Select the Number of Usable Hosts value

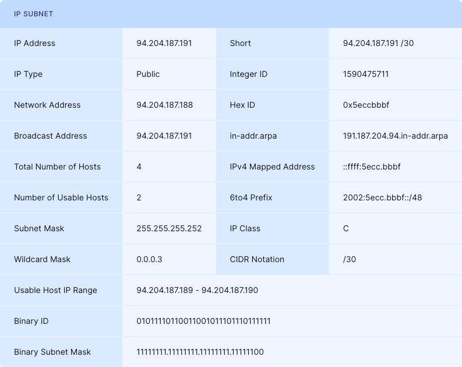139,197
